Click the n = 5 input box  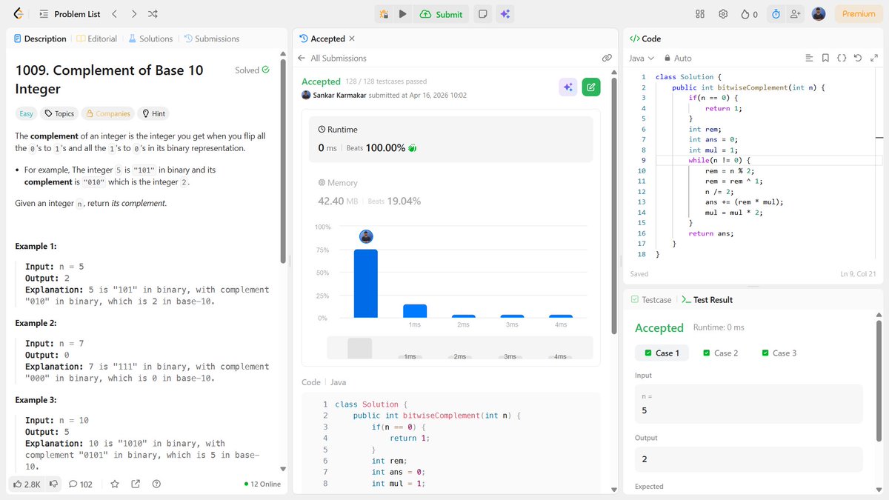coord(749,404)
